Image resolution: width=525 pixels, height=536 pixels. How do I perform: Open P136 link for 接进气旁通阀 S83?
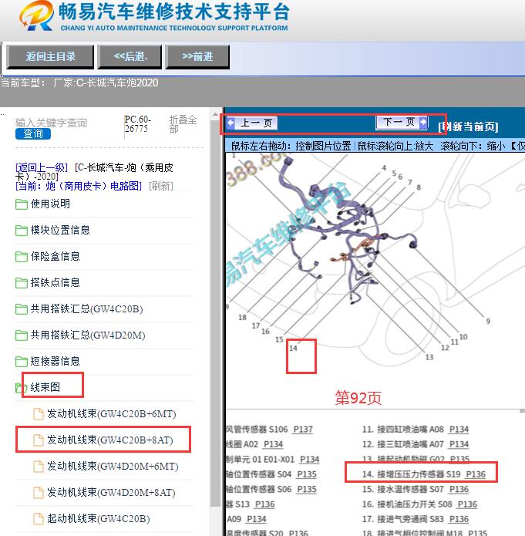point(459,519)
